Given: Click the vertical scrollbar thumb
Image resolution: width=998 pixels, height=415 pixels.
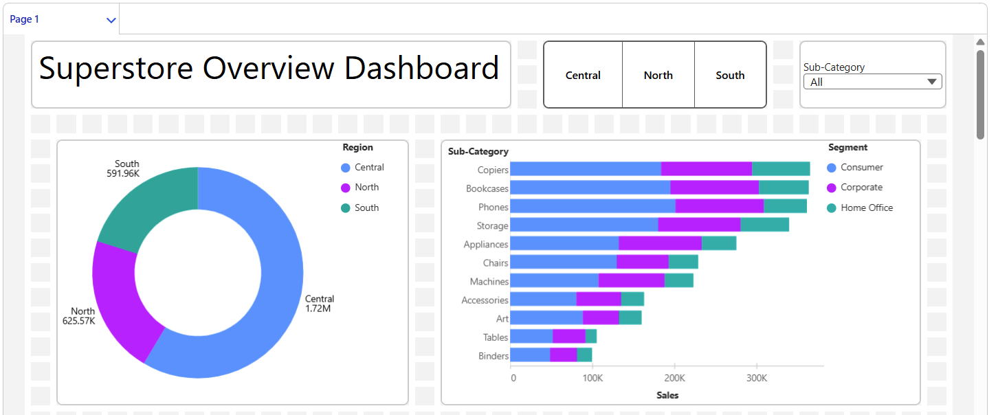Looking at the screenshot, I should pyautogui.click(x=980, y=94).
